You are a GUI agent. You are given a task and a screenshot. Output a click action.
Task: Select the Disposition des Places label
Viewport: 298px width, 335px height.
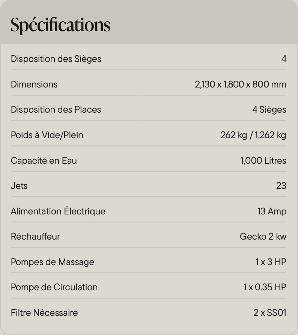tap(56, 110)
